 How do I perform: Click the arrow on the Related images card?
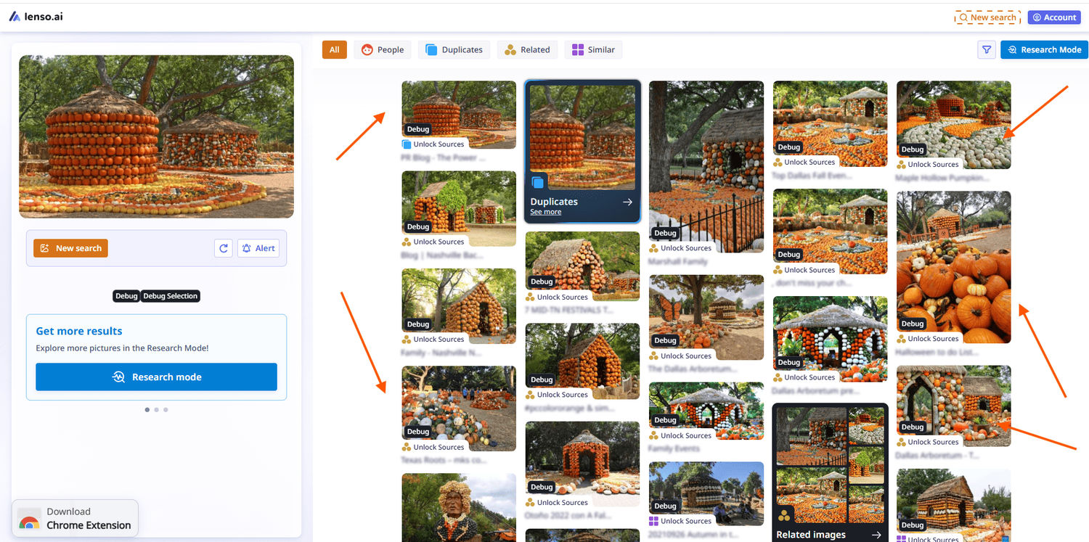tap(876, 535)
